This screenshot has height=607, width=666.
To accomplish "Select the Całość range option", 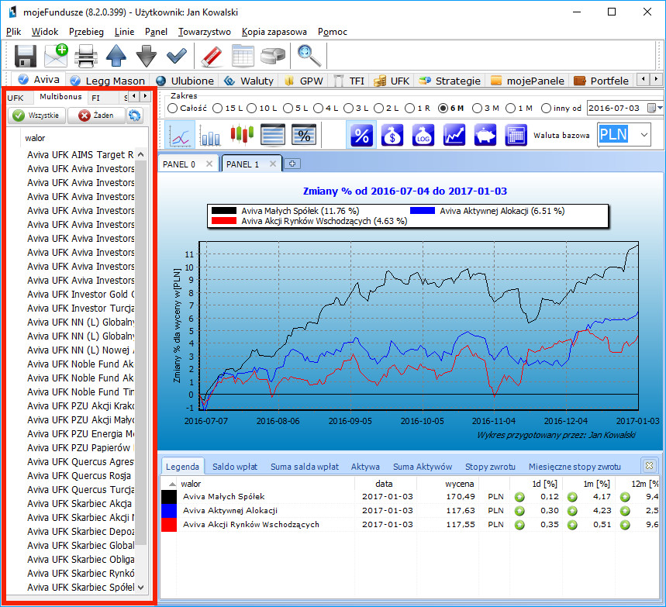I will click(x=172, y=109).
